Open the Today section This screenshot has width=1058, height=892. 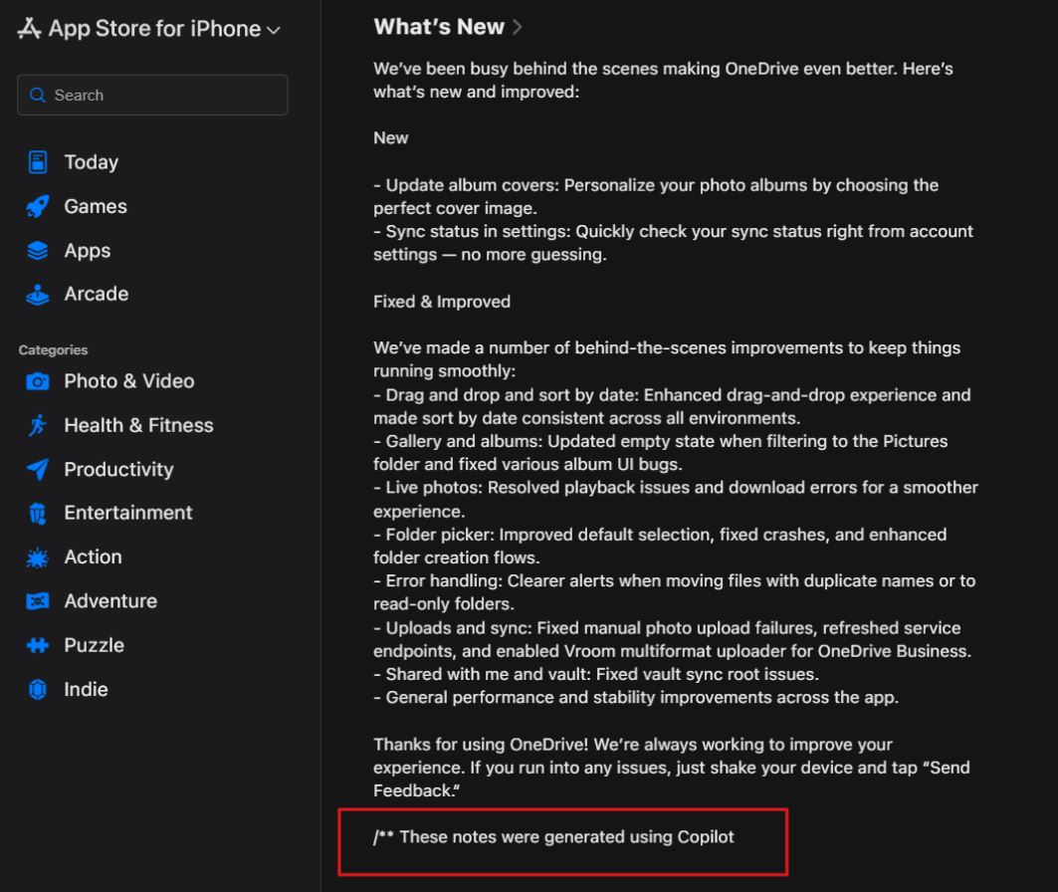click(x=91, y=162)
